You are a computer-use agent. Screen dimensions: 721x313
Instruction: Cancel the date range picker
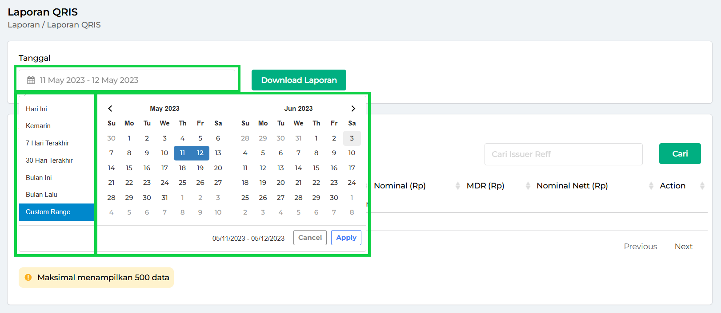coord(310,238)
